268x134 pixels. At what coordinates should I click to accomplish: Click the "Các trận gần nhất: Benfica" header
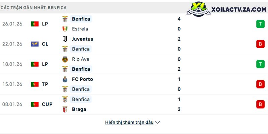point(33,7)
